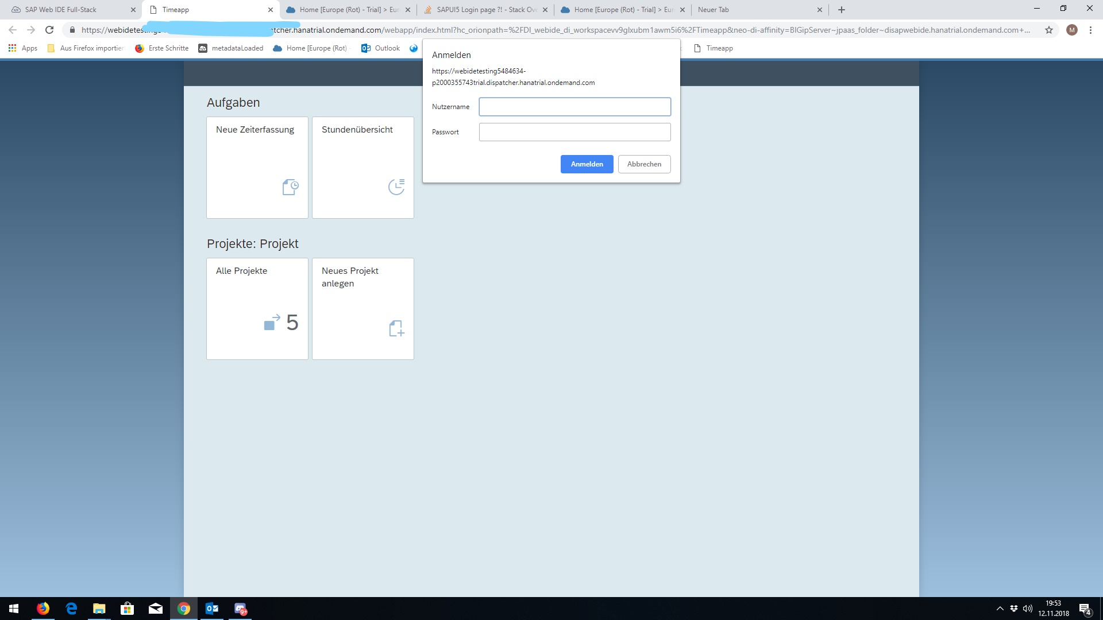Open the metadataLoaded bookmark
Screen dimensions: 1103x620
pos(231,48)
